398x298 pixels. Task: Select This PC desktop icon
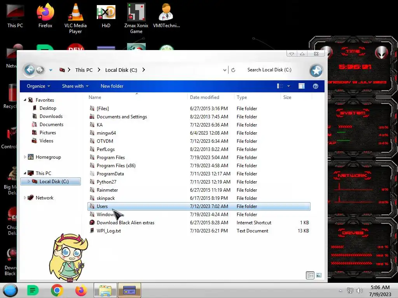pos(15,16)
